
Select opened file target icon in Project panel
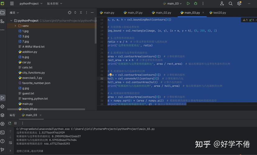(70, 13)
